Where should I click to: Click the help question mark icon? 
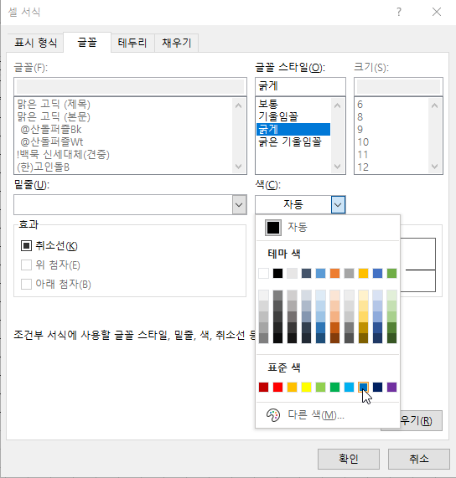point(399,12)
